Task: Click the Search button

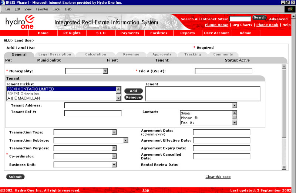Action: tap(260, 17)
